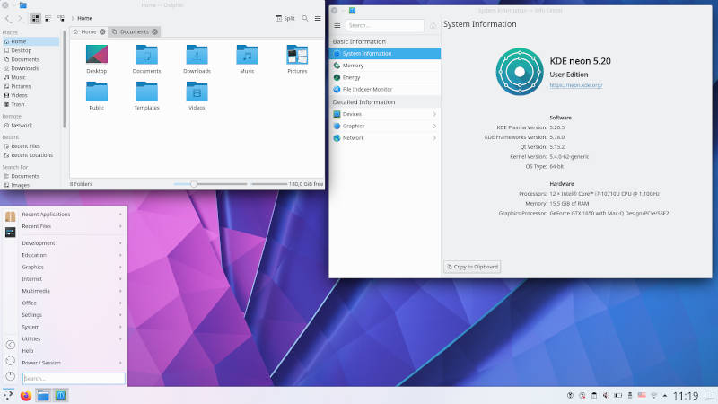The height and width of the screenshot is (404, 718).
Task: Switch to the Documents tab in Dolphin
Action: (134, 31)
